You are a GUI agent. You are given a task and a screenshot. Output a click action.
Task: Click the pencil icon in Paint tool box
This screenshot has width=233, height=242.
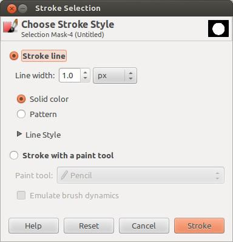click(64, 175)
